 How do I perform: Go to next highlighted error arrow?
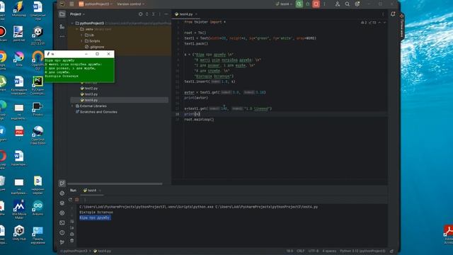[x=384, y=22]
